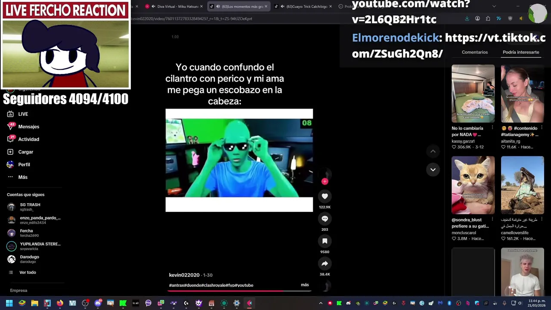Open aitanita_rg video thumbnail
The width and height of the screenshot is (551, 310).
pos(523,93)
